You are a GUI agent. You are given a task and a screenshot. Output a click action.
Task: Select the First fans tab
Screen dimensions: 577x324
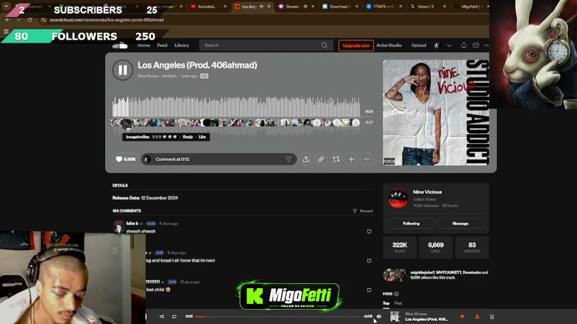coord(398,303)
